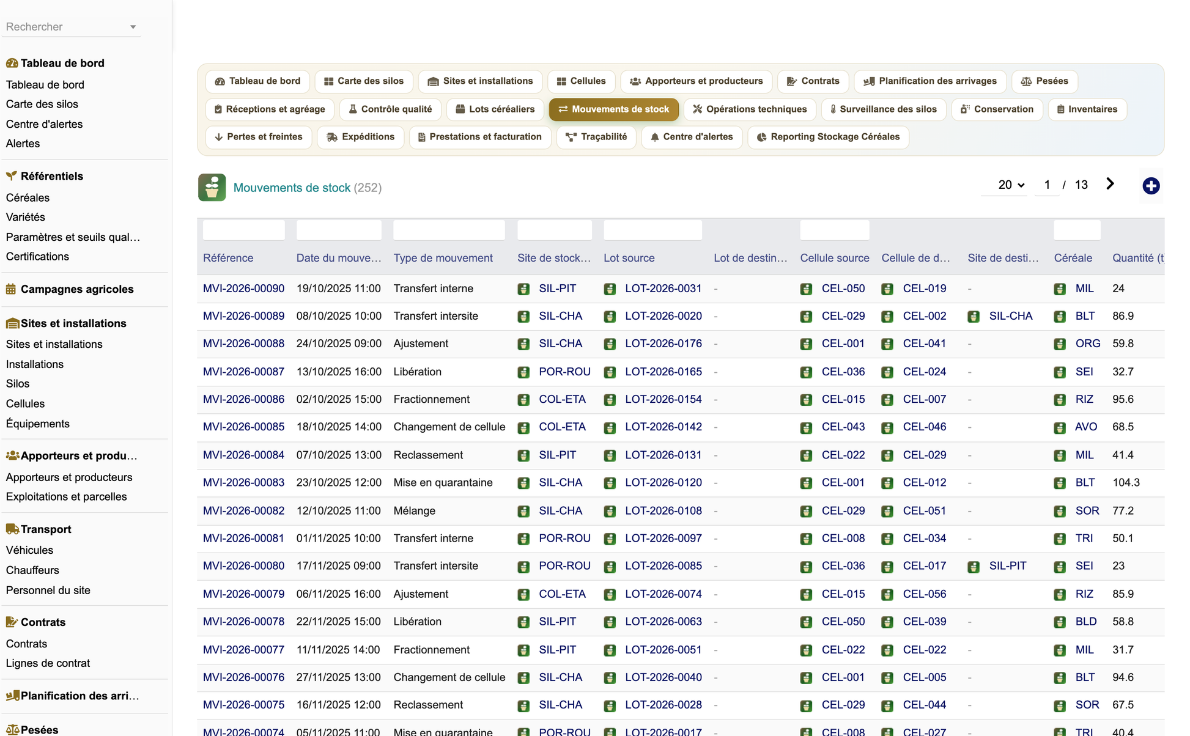
Task: Click the Type de mouvement filter field
Action: tap(449, 230)
